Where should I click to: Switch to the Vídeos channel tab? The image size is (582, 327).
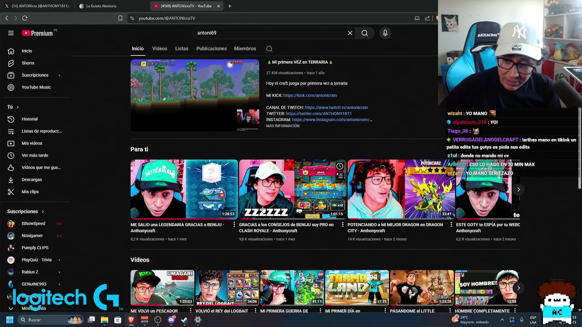coord(160,49)
